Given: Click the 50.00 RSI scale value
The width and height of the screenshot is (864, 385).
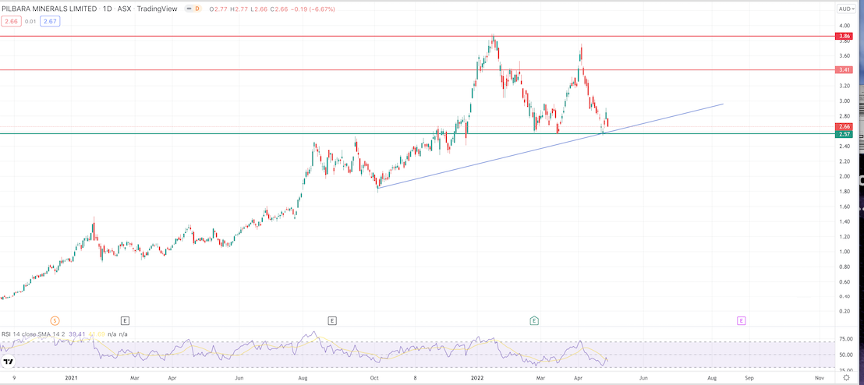Looking at the screenshot, I should click(845, 355).
